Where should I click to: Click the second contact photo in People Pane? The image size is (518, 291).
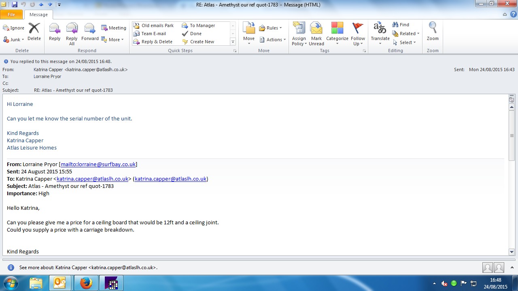tap(499, 268)
